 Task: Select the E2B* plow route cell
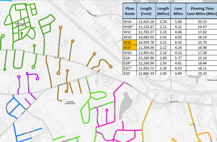click(130, 63)
